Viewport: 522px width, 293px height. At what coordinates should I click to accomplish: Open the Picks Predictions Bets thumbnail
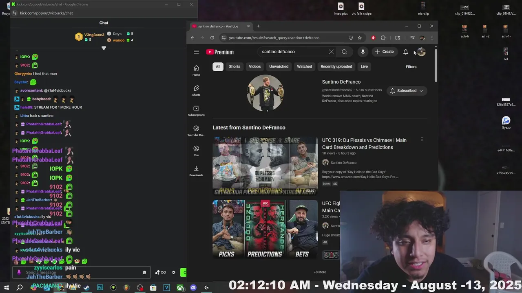point(265,229)
